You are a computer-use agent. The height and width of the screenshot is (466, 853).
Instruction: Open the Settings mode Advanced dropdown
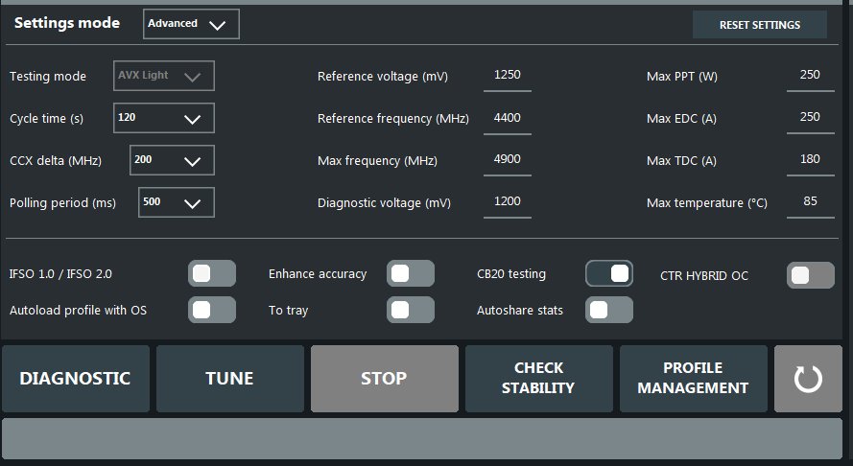[x=191, y=24]
